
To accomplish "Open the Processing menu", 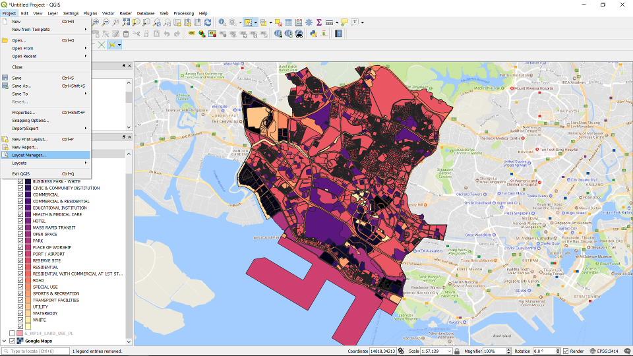I will tap(183, 13).
